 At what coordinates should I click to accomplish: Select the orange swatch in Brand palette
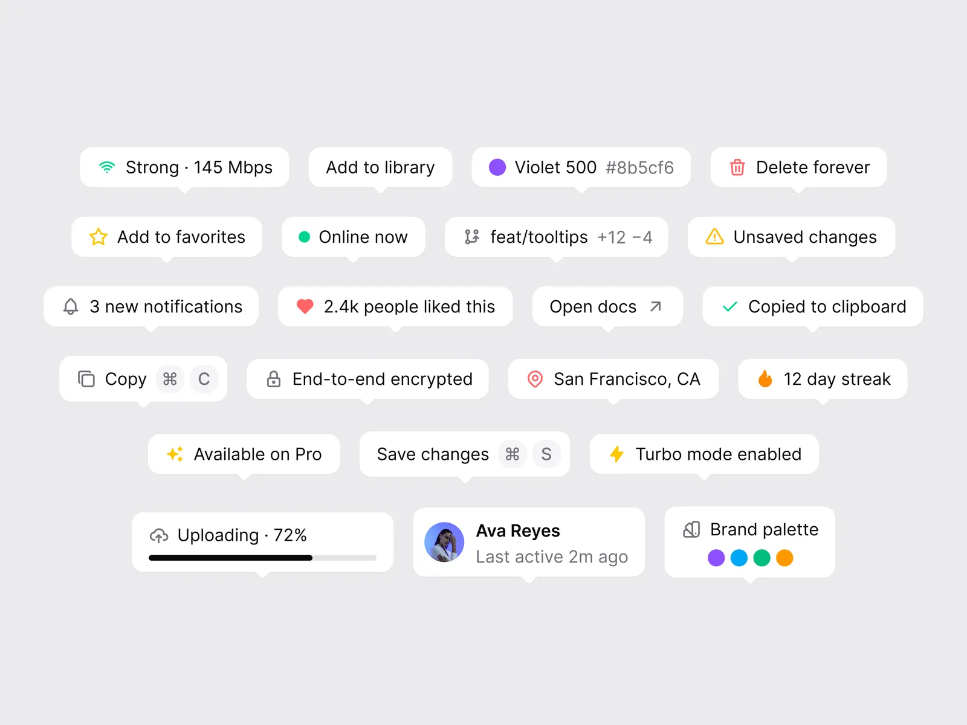pyautogui.click(x=784, y=558)
